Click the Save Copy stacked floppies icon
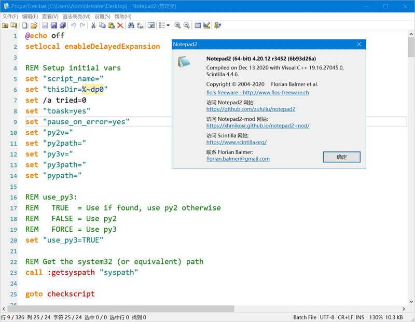This screenshot has height=322, width=415. tap(62, 25)
